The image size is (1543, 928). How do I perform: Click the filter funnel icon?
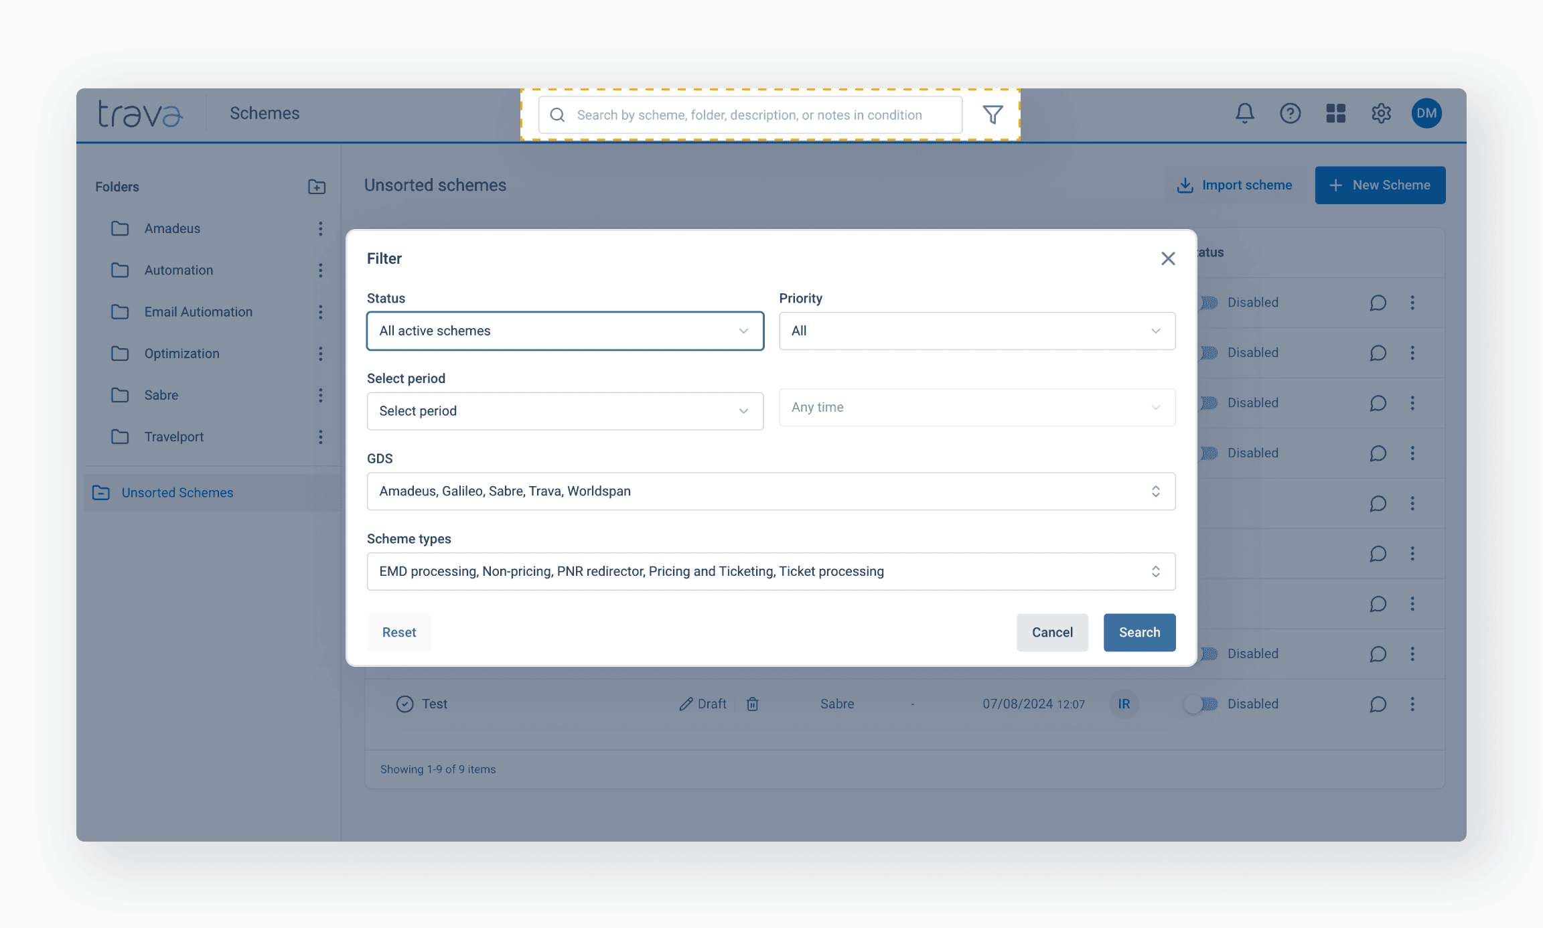coord(993,114)
